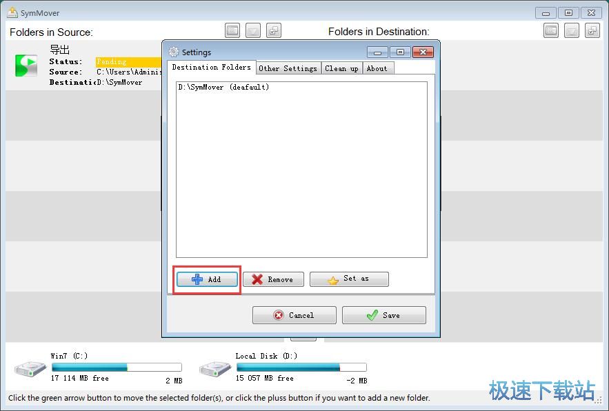
Task: Close the Settings dialog with the red X
Action: (x=423, y=52)
